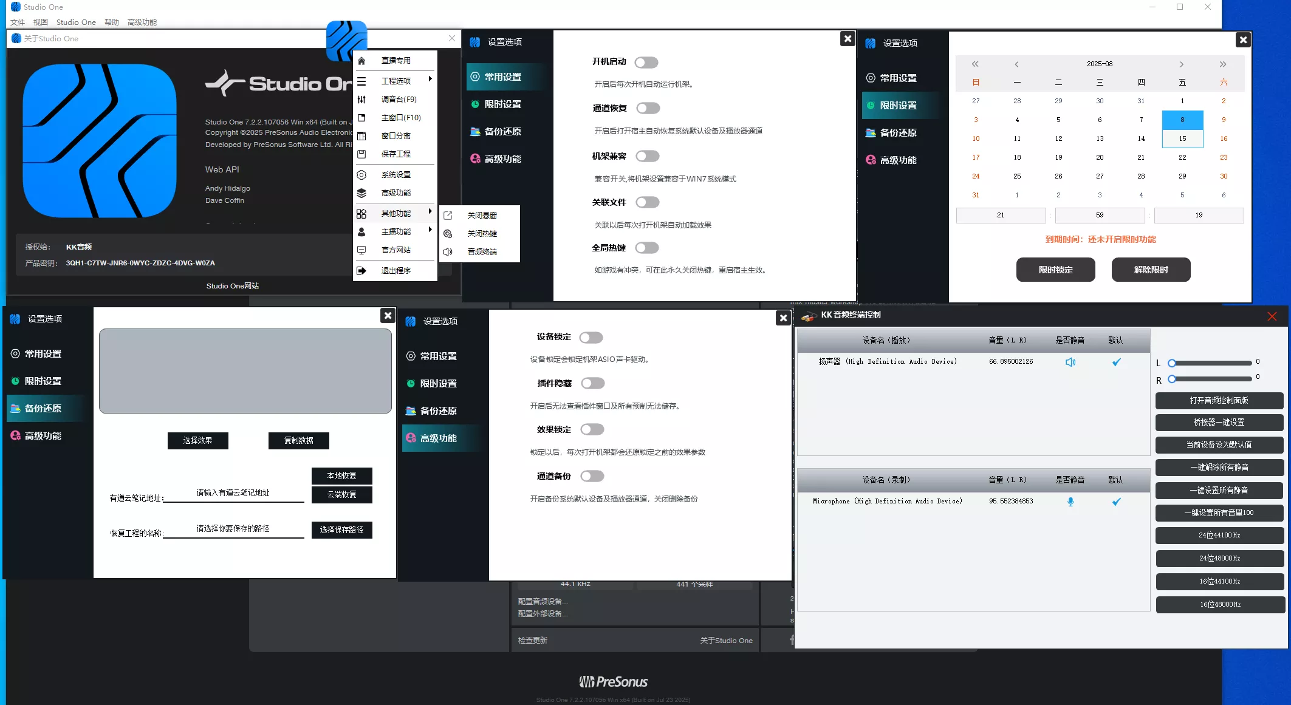The height and width of the screenshot is (705, 1291).
Task: Turn on the 全局热键 switch
Action: pos(647,248)
